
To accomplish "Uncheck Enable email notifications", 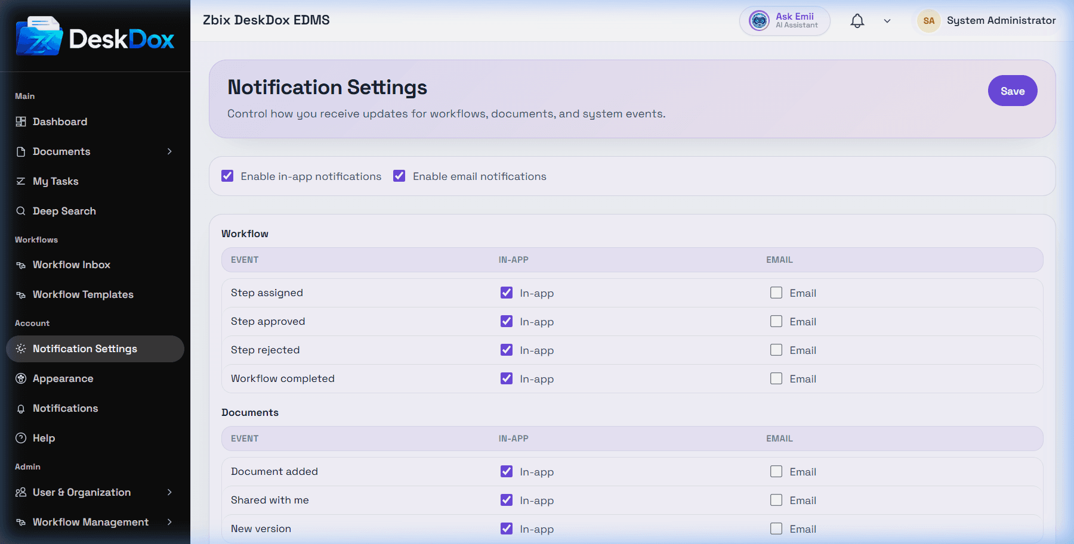I will click(399, 176).
